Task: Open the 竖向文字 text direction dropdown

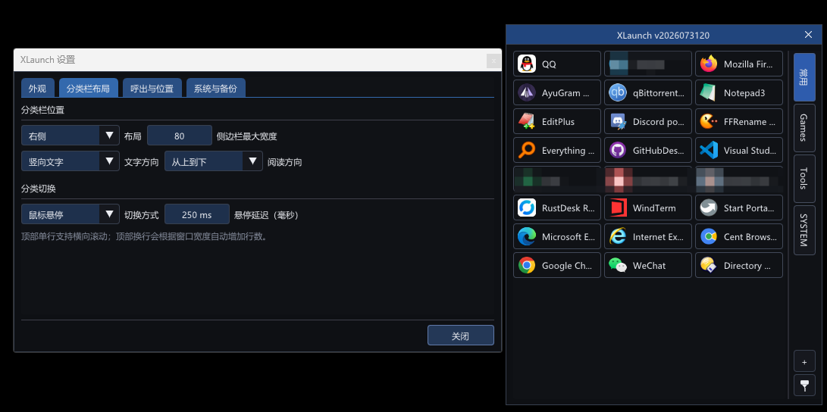Action: point(70,161)
